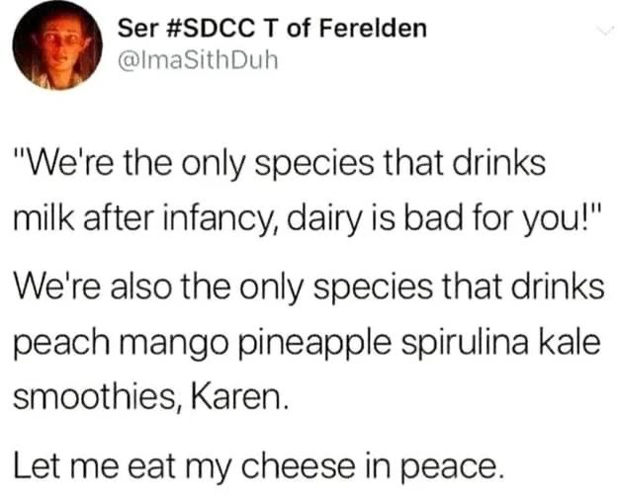The height and width of the screenshot is (497, 617).
Task: Click the line "We're also the only species"
Action: point(308,286)
